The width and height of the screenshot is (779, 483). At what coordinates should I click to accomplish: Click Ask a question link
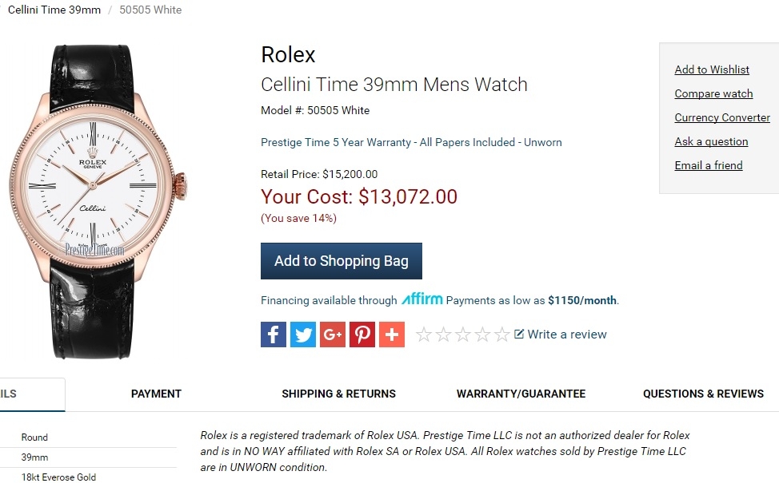(x=711, y=141)
